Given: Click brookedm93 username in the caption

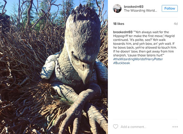Looking at the screenshot, I should click(123, 32).
